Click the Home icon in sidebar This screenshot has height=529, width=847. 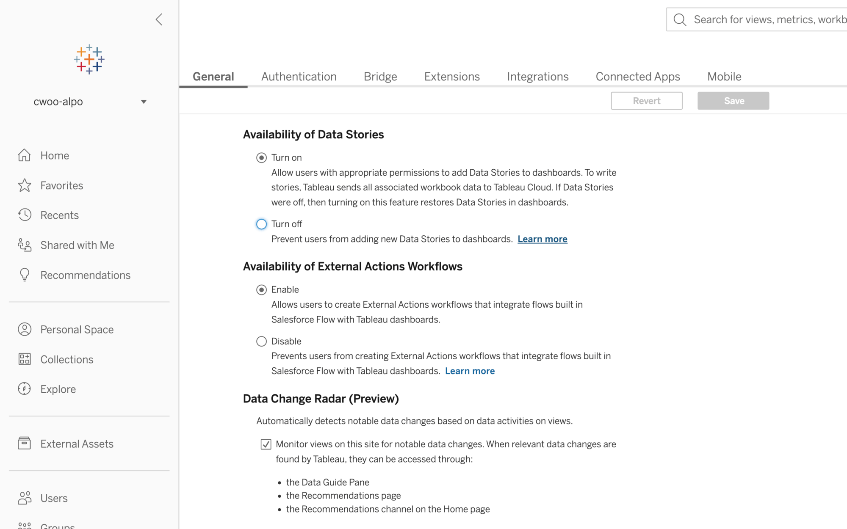tap(25, 155)
